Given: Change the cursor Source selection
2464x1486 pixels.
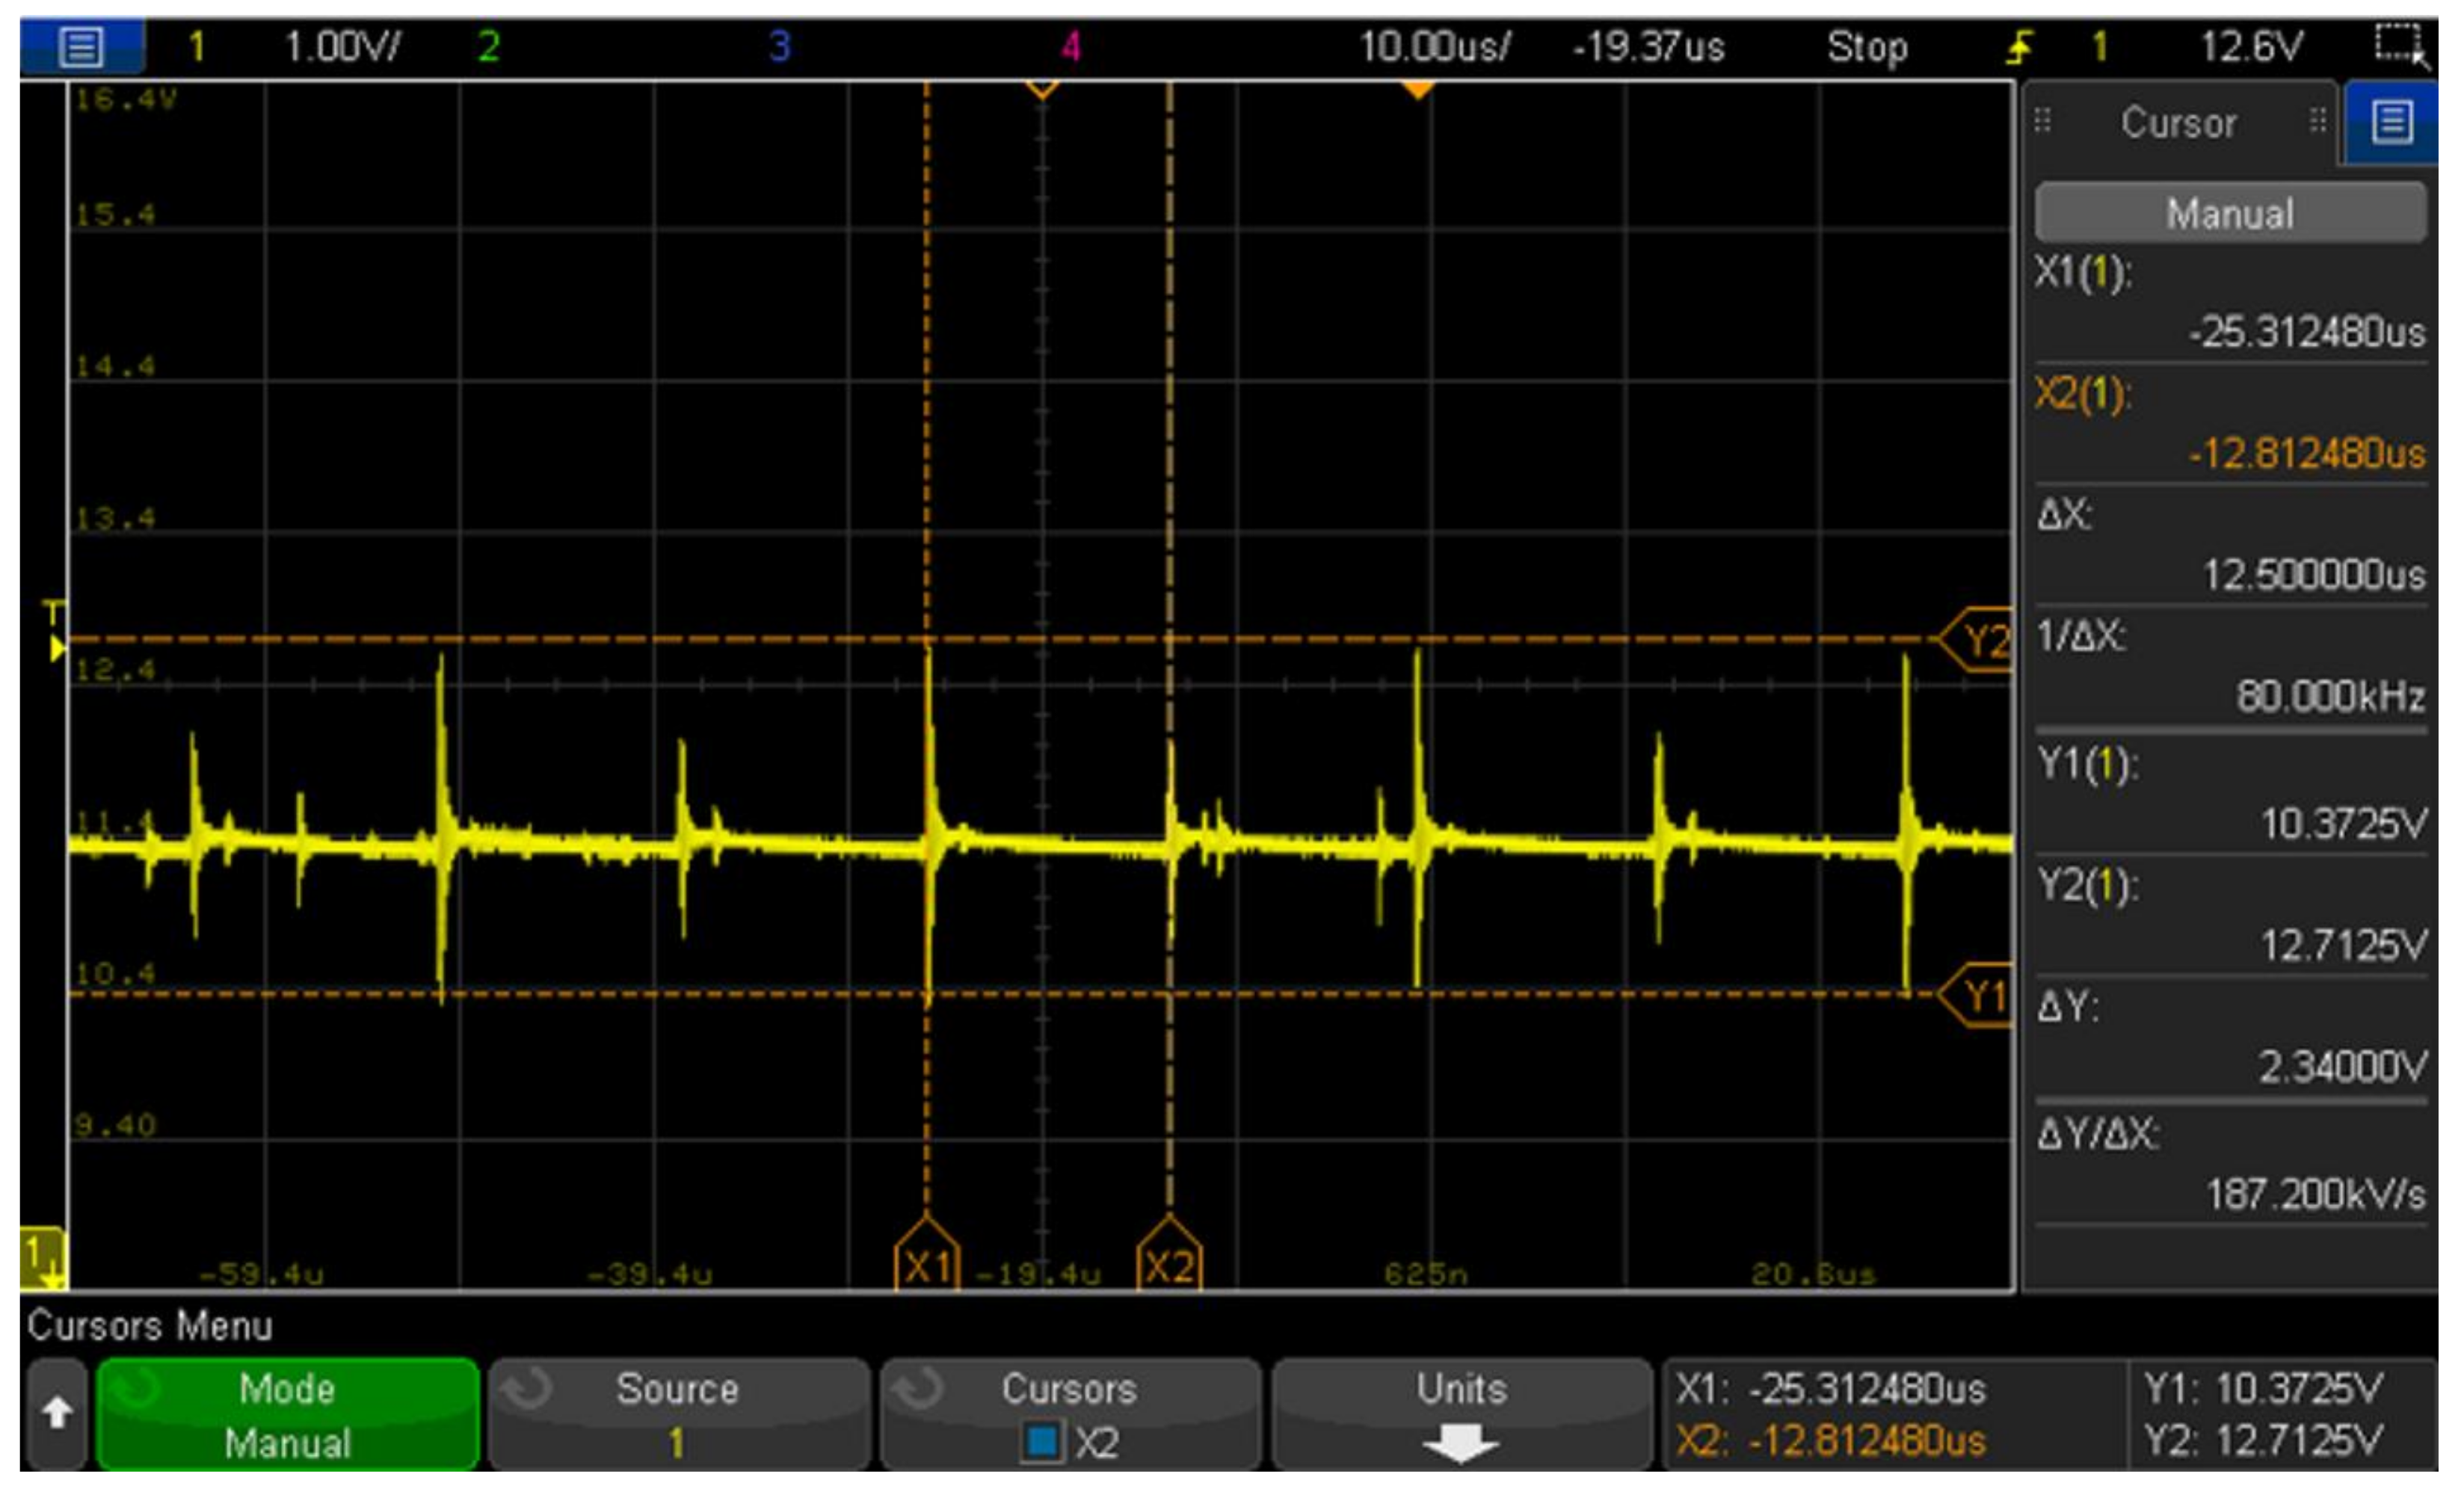Looking at the screenshot, I should [x=678, y=1414].
